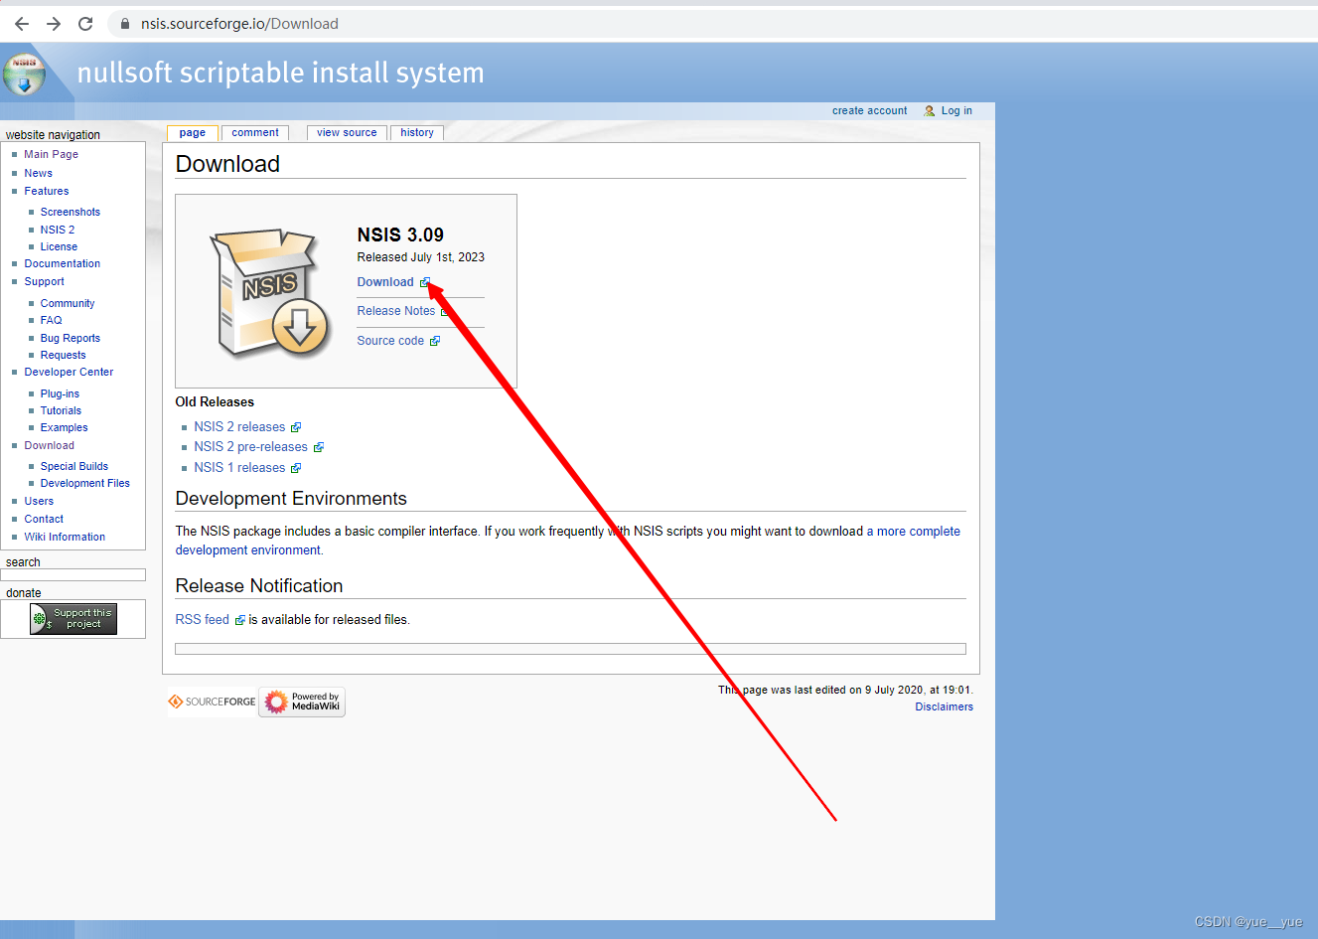Open Screenshots in the sidebar
The width and height of the screenshot is (1318, 939).
pyautogui.click(x=71, y=213)
